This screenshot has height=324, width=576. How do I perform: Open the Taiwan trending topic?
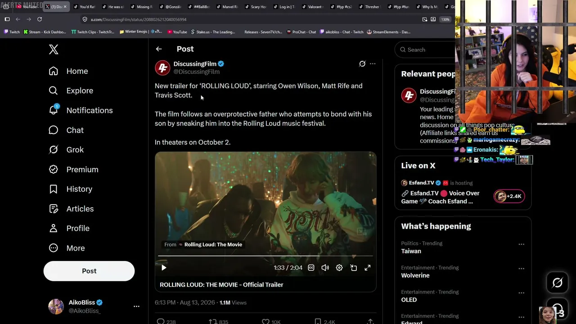click(x=411, y=251)
